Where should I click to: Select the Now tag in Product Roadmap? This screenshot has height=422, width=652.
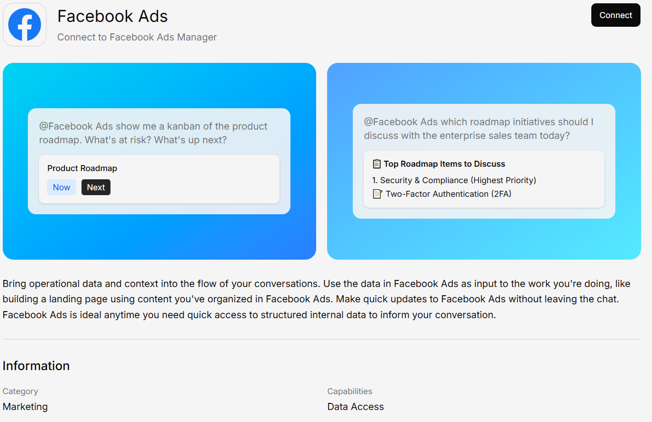61,187
